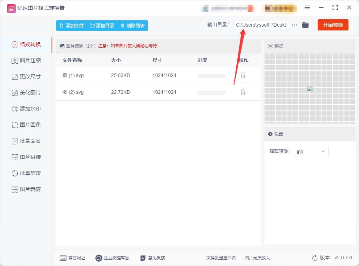Open 企业微信客服 support link
Viewport: 359px width, 266px height.
pyautogui.click(x=113, y=258)
